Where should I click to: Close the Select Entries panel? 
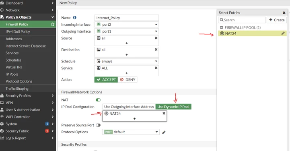pos(284,13)
